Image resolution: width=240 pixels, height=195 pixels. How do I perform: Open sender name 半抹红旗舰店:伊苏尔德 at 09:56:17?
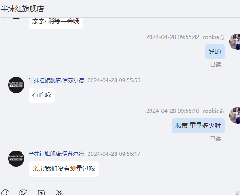56,154
